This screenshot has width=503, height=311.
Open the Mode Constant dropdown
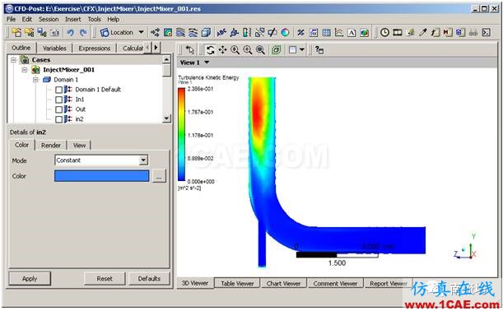click(x=143, y=160)
